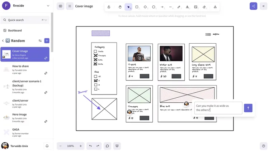Toggle the sidebar panel icon

[60, 6]
